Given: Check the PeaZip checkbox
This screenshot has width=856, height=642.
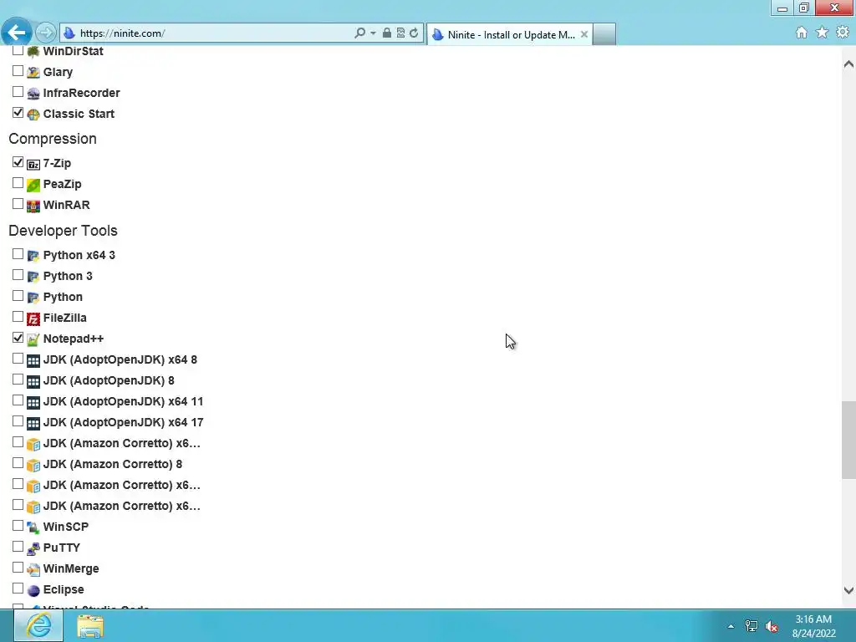Looking at the screenshot, I should coord(18,183).
